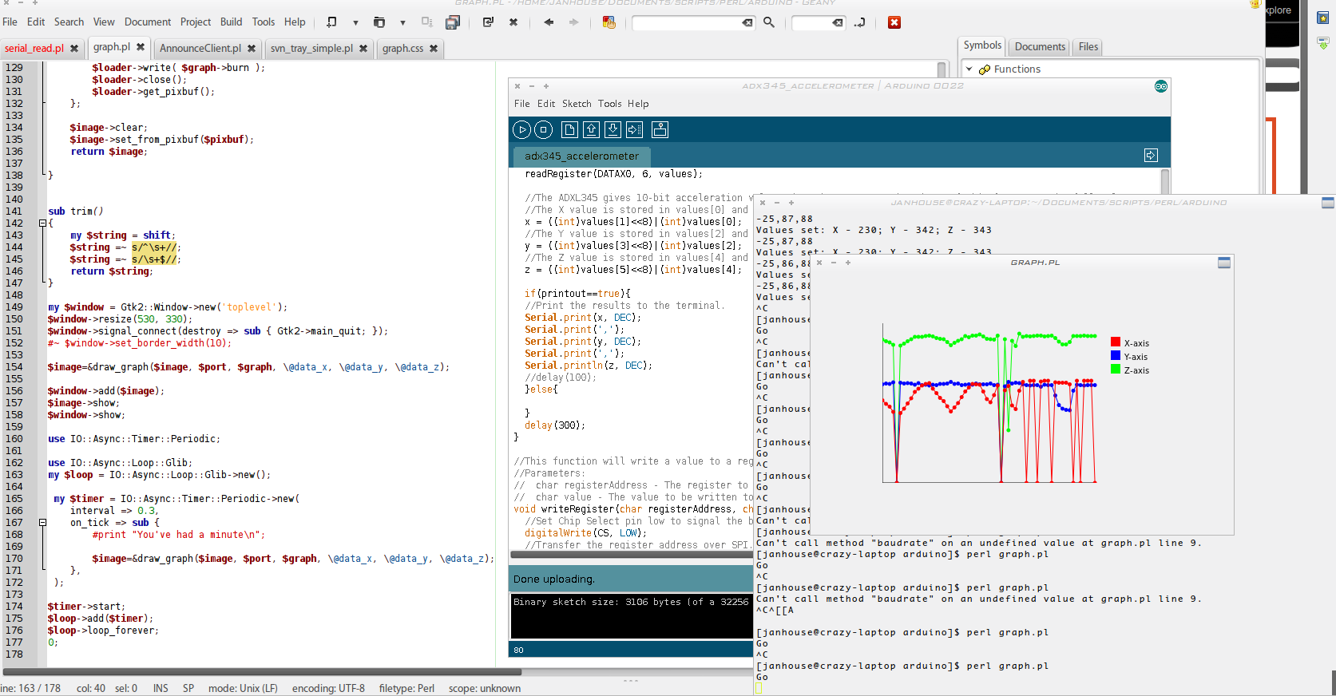
Task: Click the Arduino Upload to board icon
Action: point(634,129)
